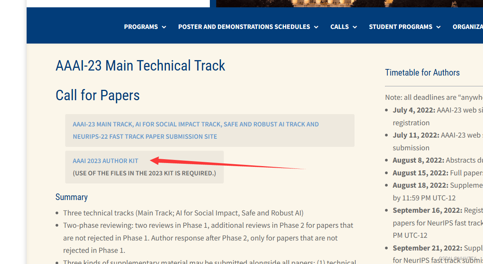
Task: Select text 'USE OF THE FILES IN THE 2023 KIT IS REQUIRED'
Action: point(144,173)
